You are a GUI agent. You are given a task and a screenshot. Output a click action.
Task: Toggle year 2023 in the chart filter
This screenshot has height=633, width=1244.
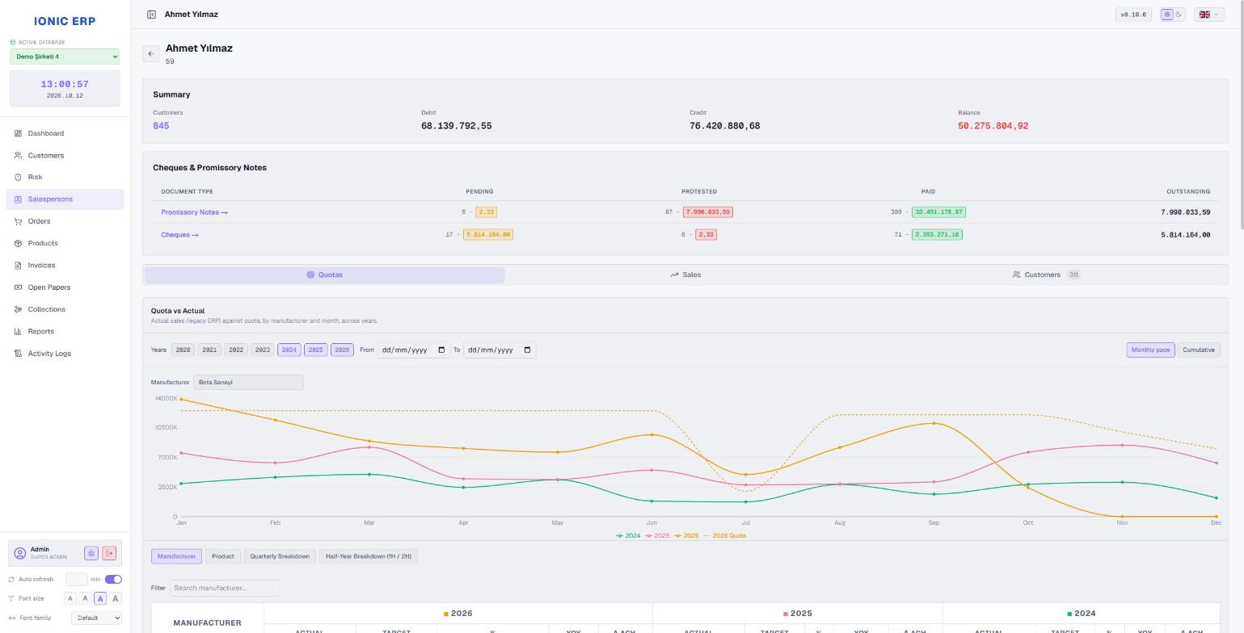262,350
